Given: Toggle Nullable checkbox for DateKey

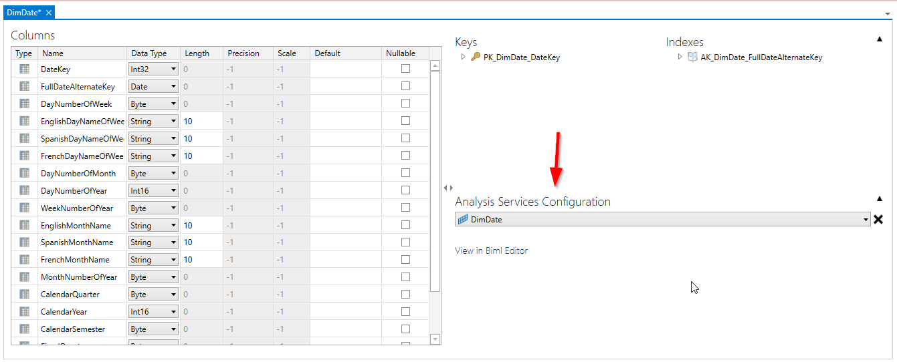Looking at the screenshot, I should [405, 69].
